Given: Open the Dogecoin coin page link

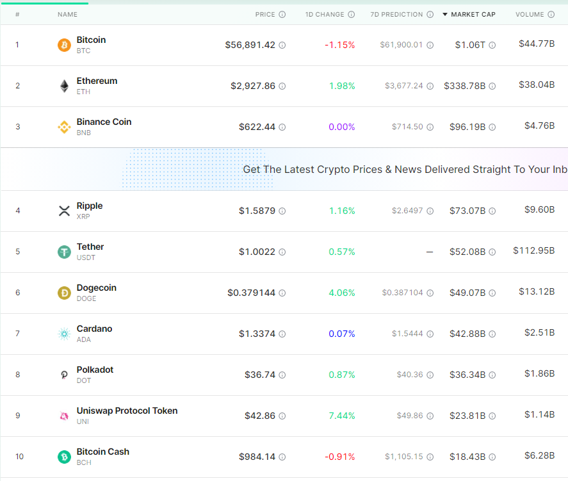Looking at the screenshot, I should coord(96,288).
